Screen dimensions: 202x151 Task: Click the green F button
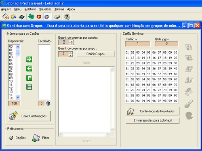click(29, 78)
